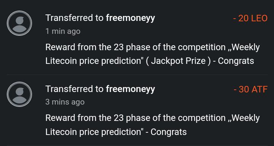Click 'Litecoin price prediction' in the Jackpot memo

point(94,61)
